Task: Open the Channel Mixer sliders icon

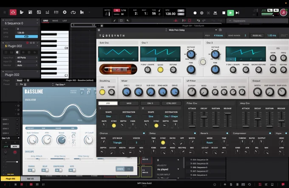Action: [x=56, y=12]
